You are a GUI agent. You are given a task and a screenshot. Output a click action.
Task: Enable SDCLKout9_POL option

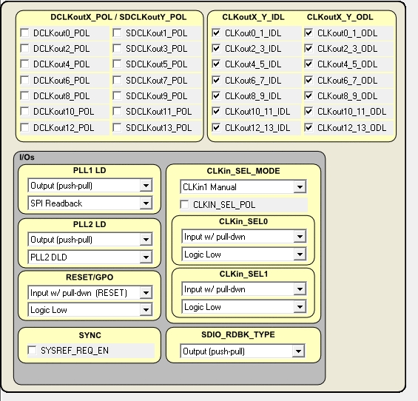point(118,95)
